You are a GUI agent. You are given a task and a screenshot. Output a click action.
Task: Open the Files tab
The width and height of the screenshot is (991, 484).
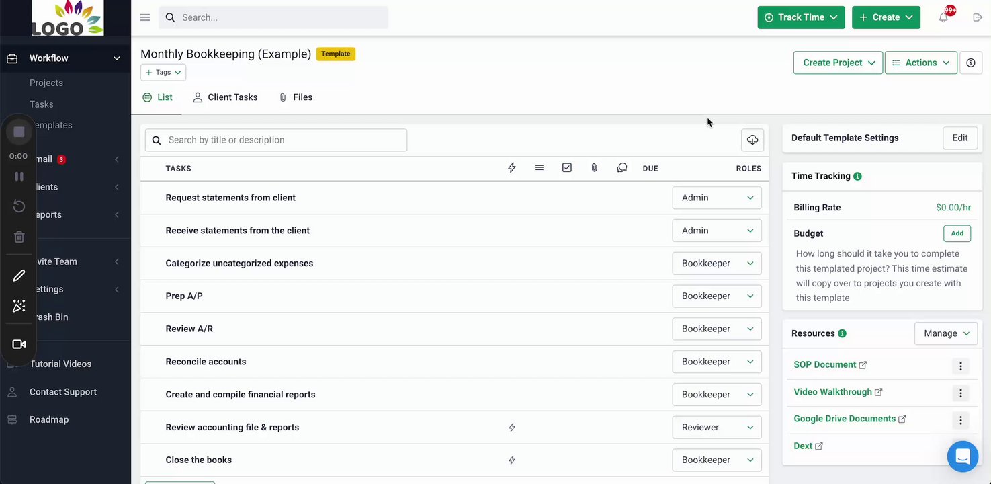pos(296,97)
